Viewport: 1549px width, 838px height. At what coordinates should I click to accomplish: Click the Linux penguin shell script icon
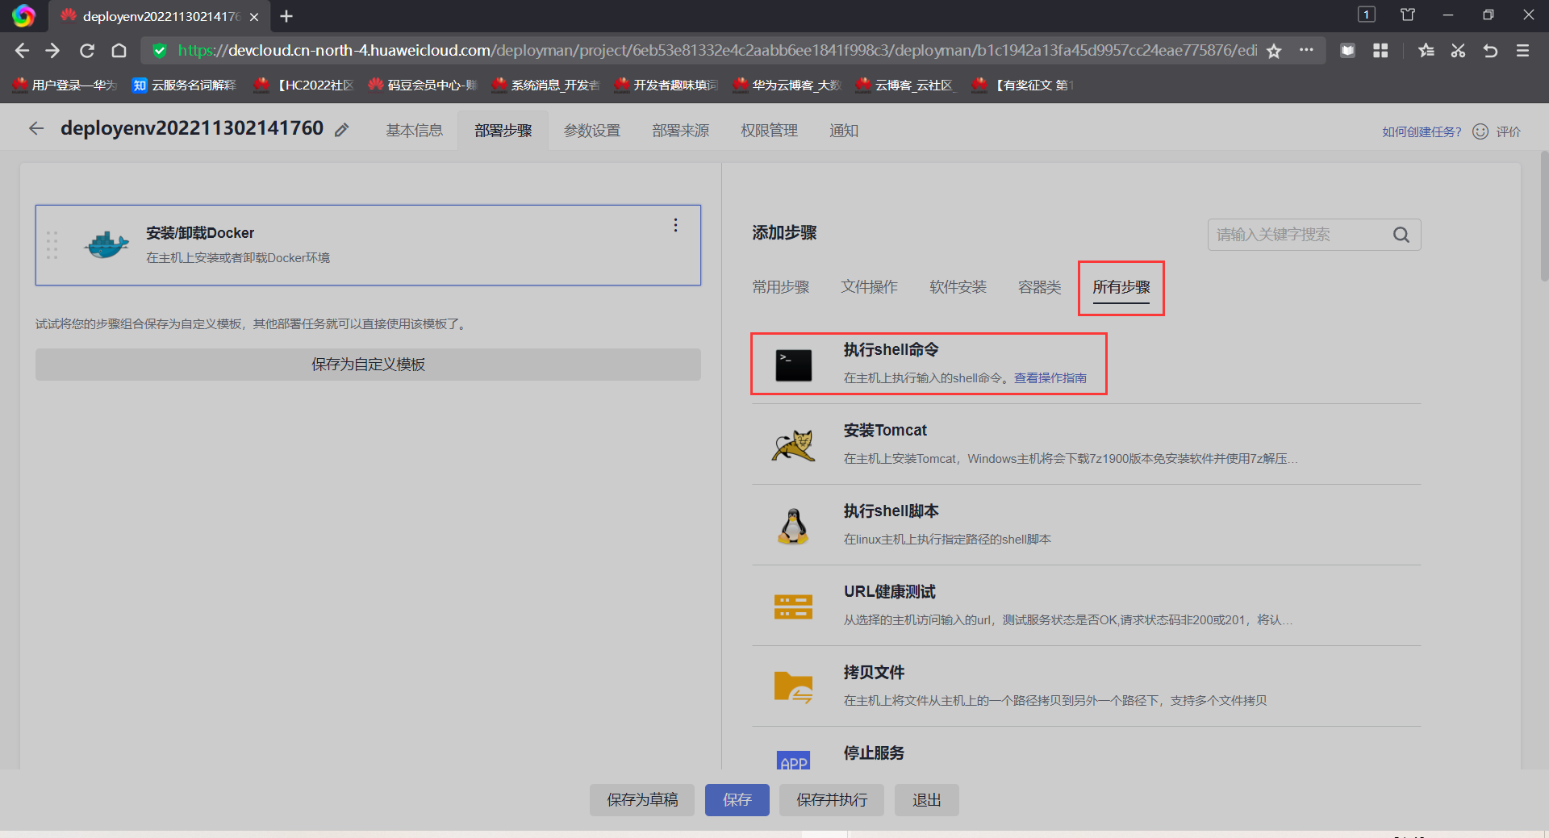tap(793, 526)
